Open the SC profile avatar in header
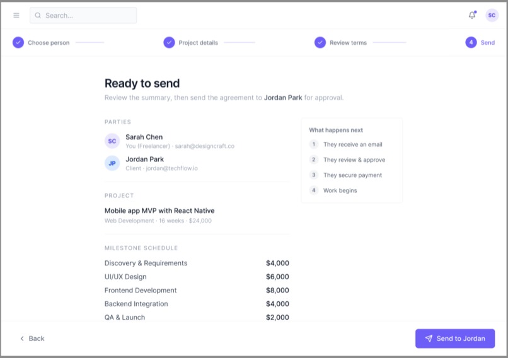Image resolution: width=508 pixels, height=358 pixels. [x=492, y=15]
